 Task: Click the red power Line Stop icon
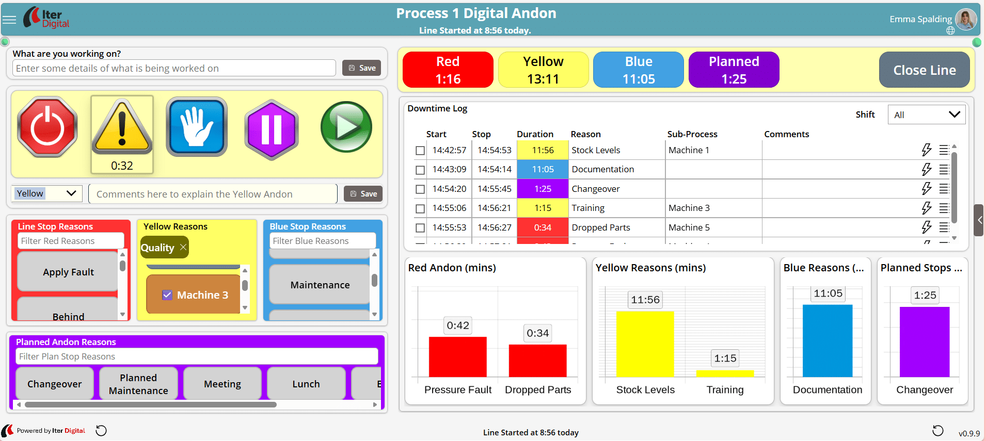47,127
